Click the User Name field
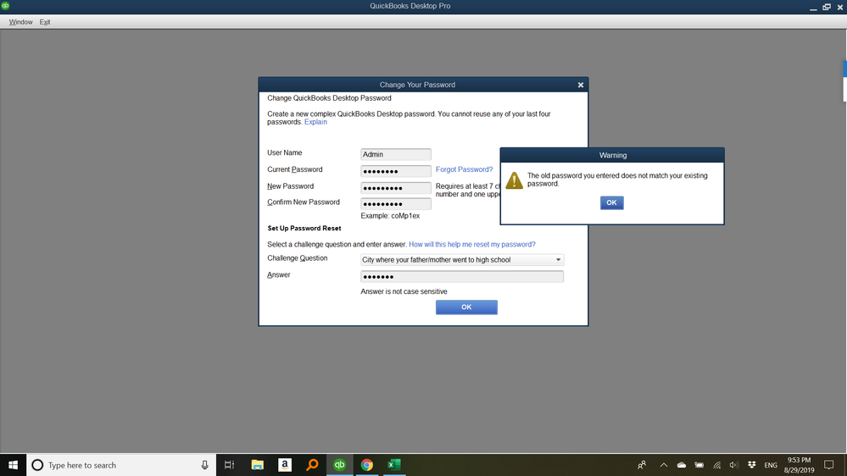Viewport: 847px width, 476px height. (x=396, y=154)
